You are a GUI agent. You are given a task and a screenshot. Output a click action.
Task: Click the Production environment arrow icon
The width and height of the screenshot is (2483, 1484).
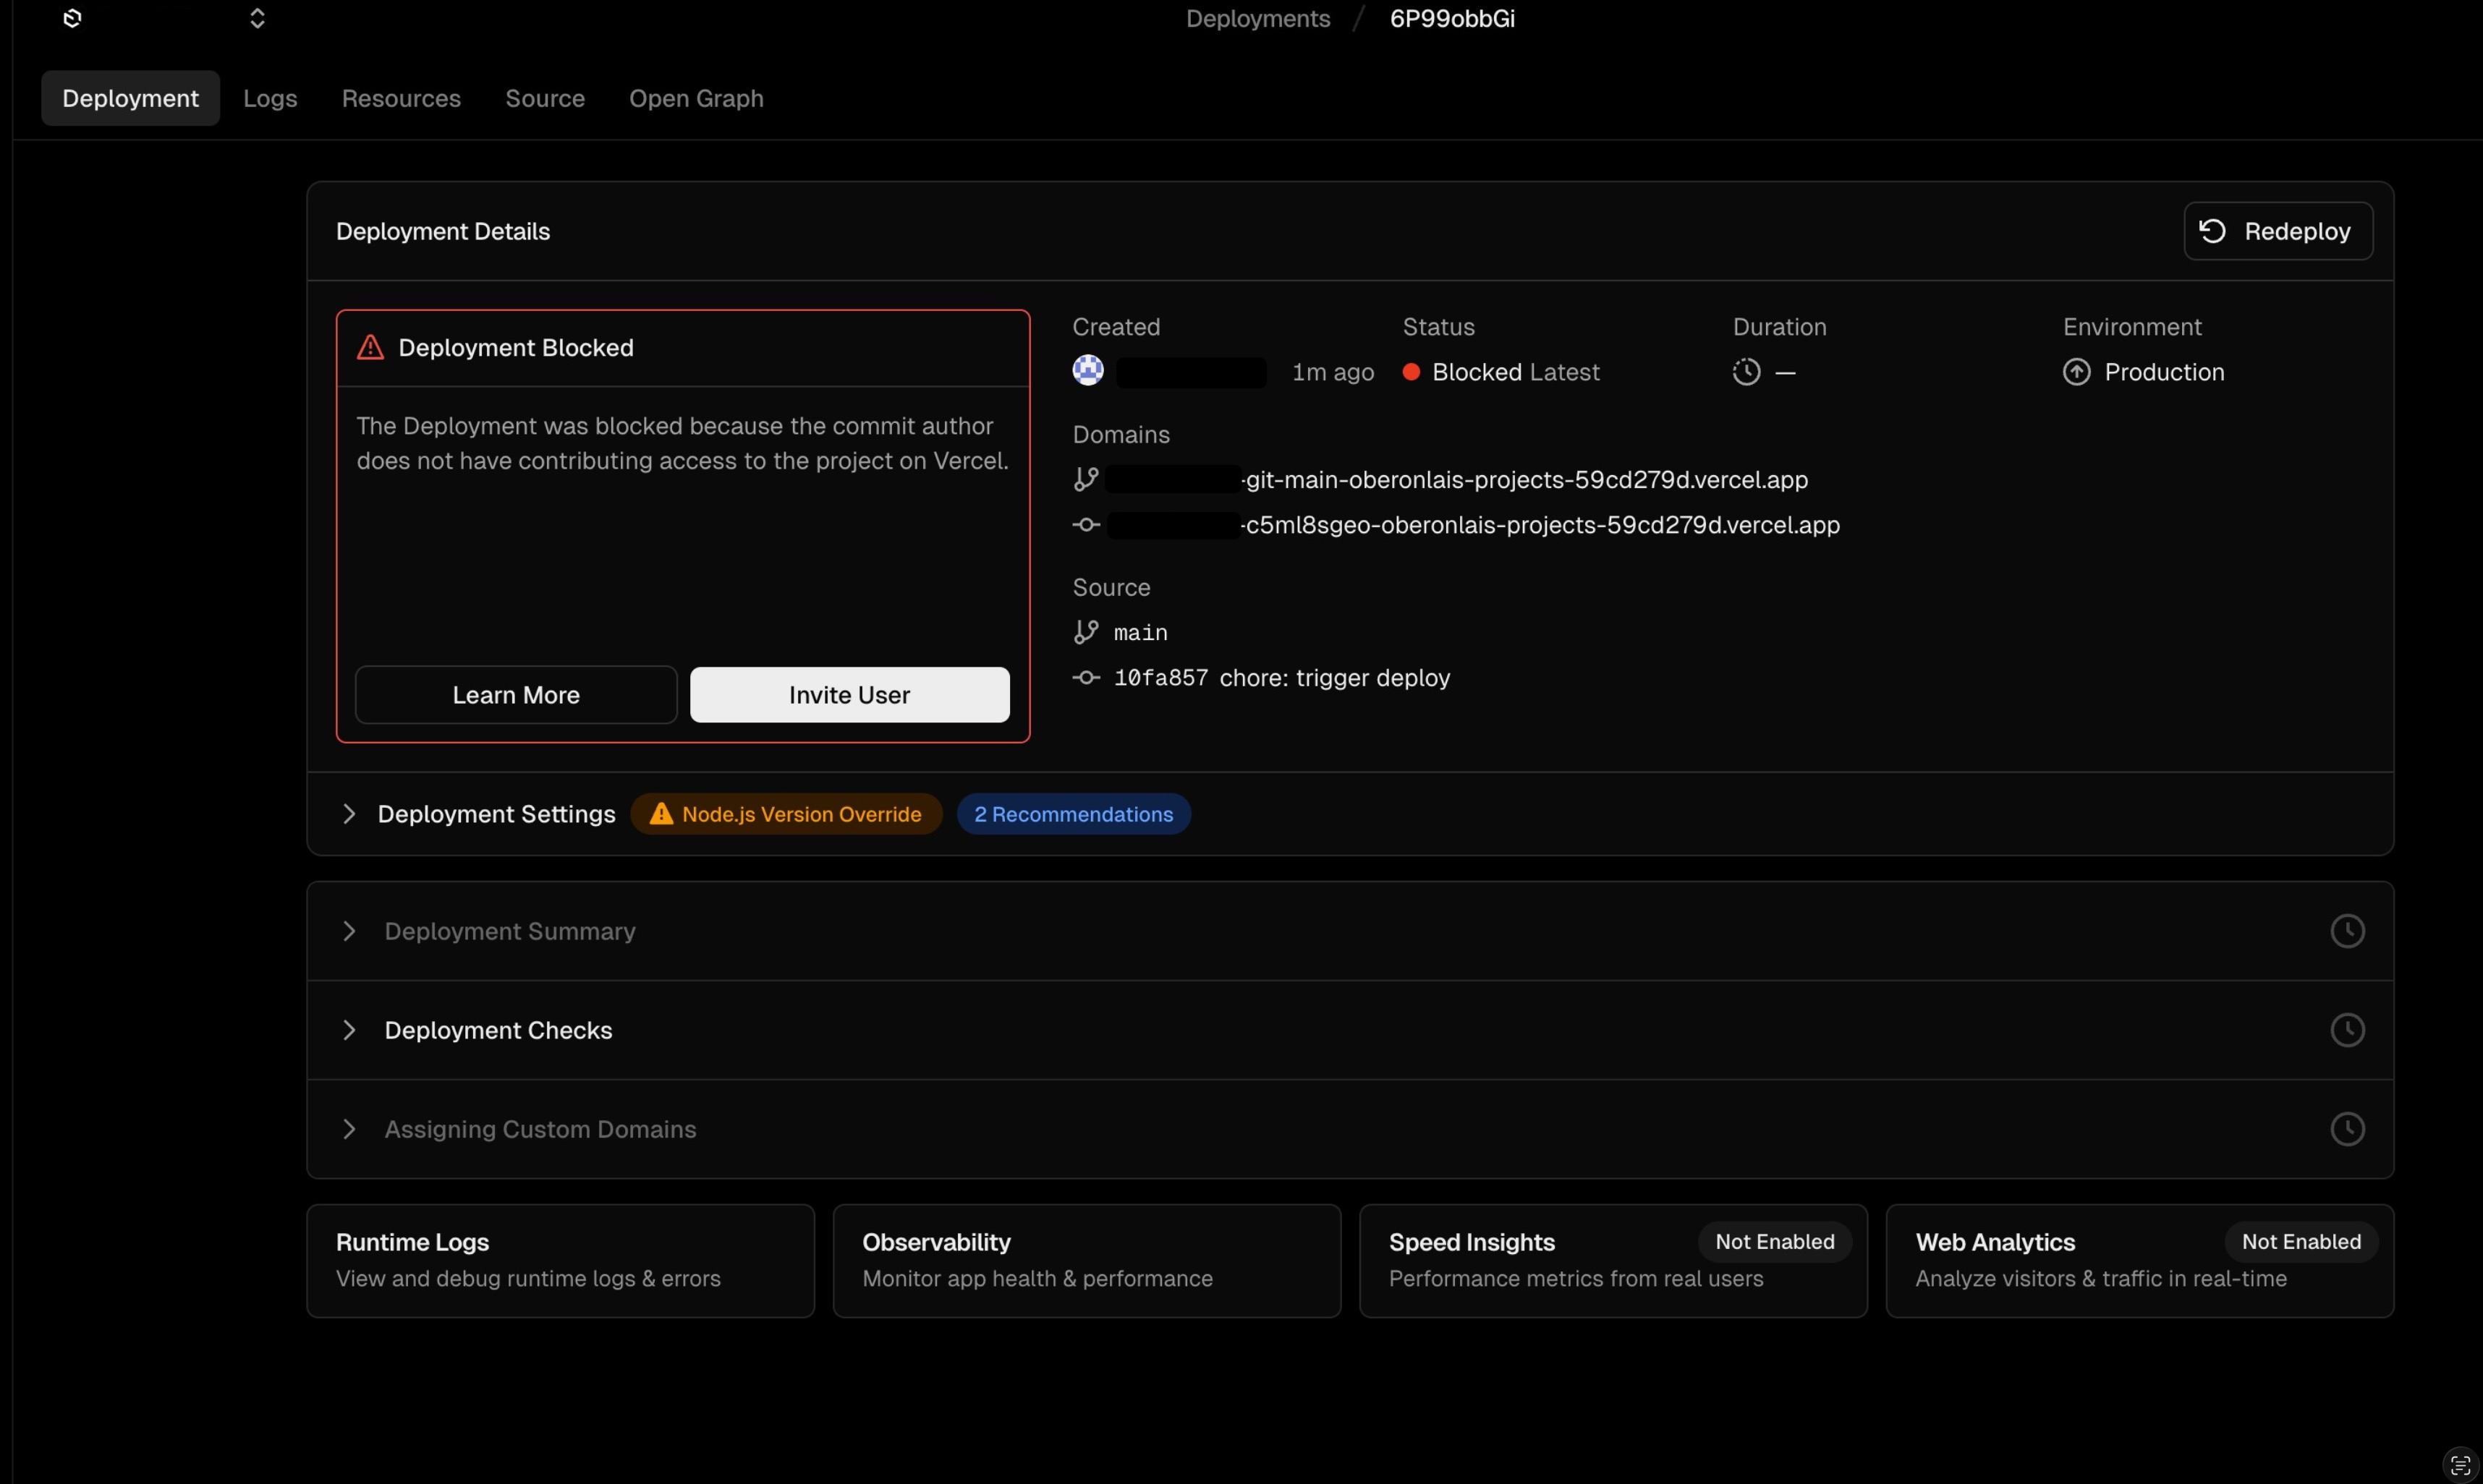[x=2076, y=372]
